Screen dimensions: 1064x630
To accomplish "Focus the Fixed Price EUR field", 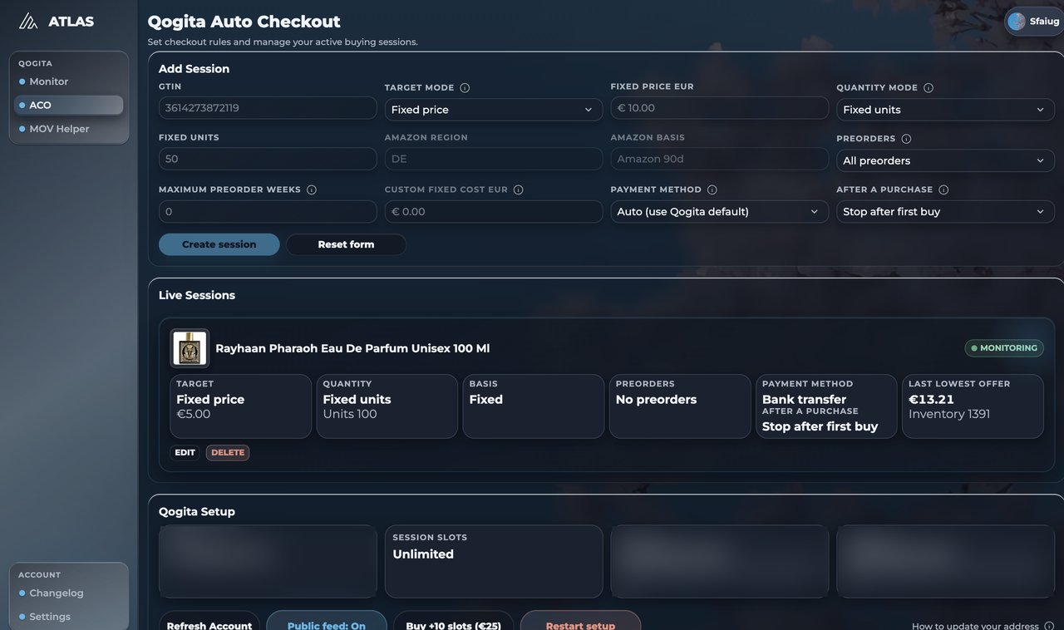I will pos(719,108).
